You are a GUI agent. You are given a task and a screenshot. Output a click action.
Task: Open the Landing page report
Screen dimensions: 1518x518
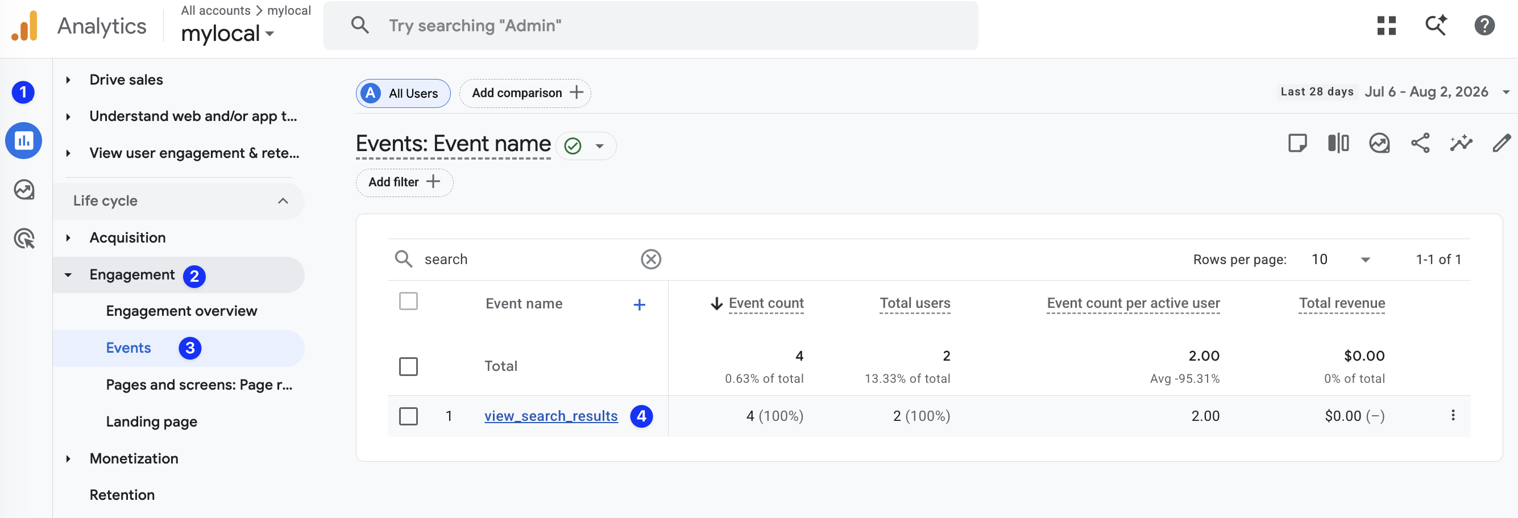coord(151,421)
